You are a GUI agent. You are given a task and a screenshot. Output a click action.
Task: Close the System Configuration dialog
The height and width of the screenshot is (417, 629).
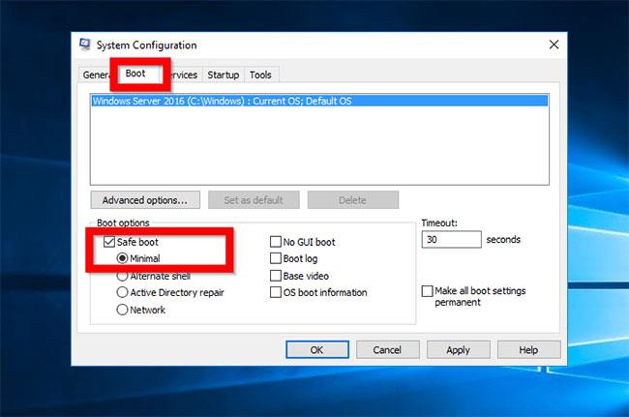click(554, 45)
